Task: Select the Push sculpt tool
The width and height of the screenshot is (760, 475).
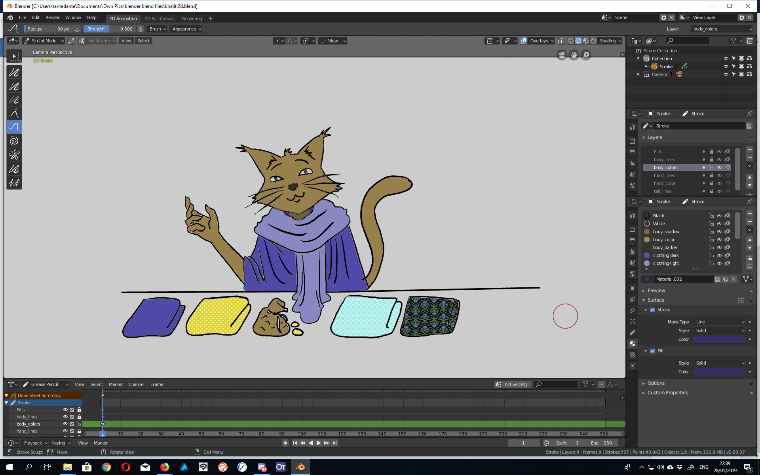Action: [14, 127]
